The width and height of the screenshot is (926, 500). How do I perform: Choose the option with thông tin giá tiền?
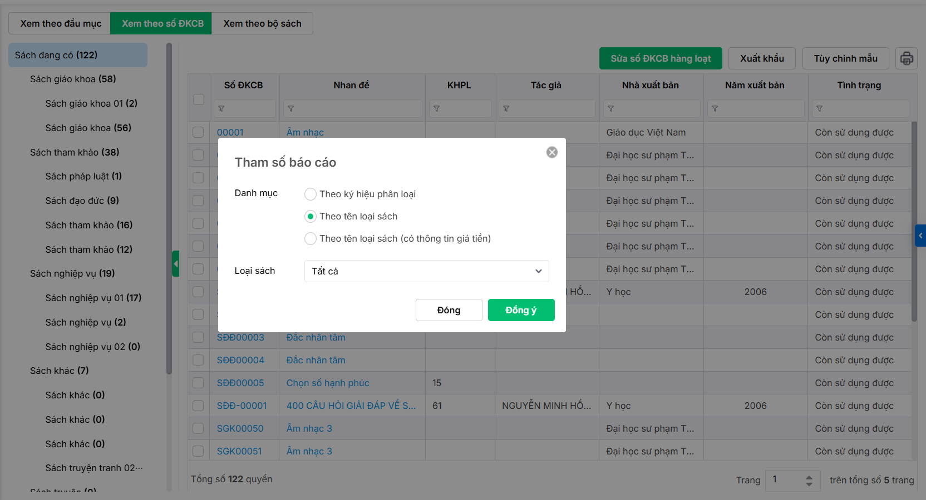pos(311,238)
